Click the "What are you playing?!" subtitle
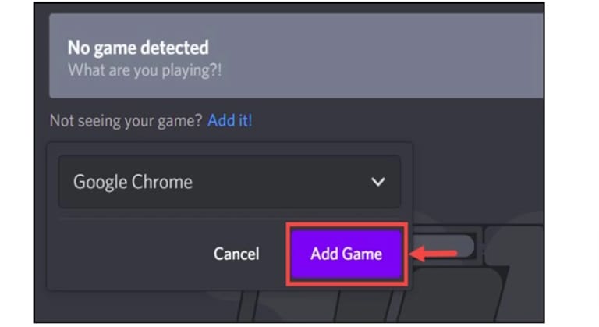This screenshot has height=327, width=599. coord(144,70)
